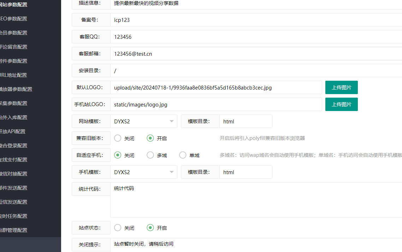Open the 开放API配置 section

click(x=14, y=131)
